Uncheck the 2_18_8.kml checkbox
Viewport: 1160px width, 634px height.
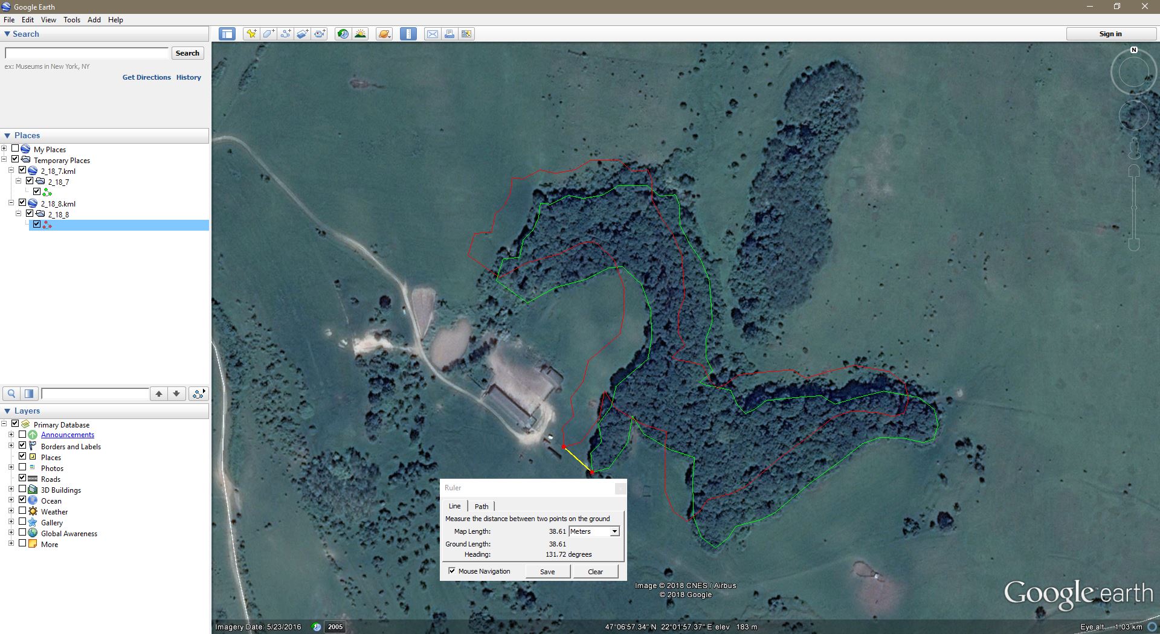[x=22, y=203]
